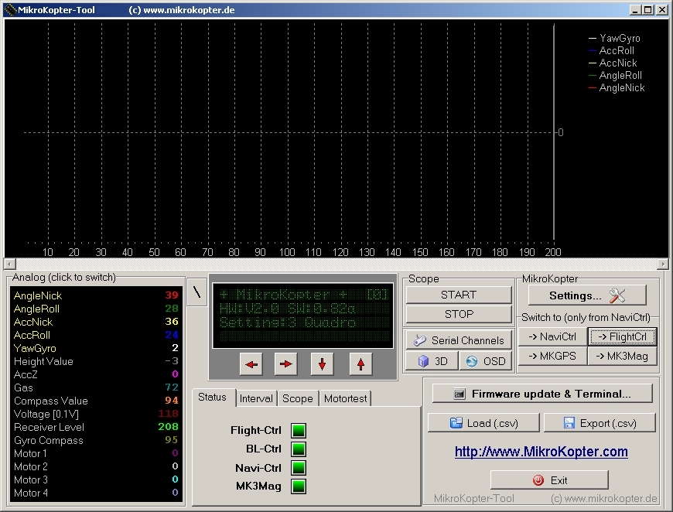
Task: Toggle the AngleNick analog channel
Action: 38,295
